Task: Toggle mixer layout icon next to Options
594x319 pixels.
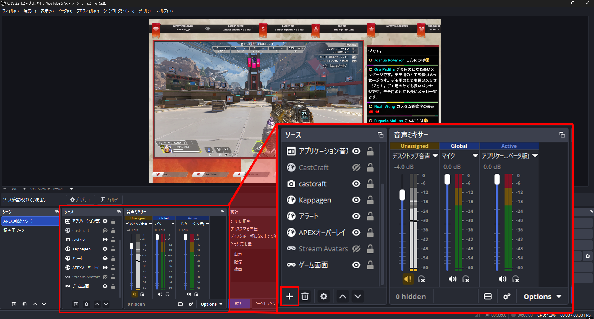Action: click(180, 304)
